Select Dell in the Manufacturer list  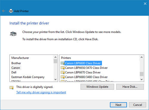14,72
